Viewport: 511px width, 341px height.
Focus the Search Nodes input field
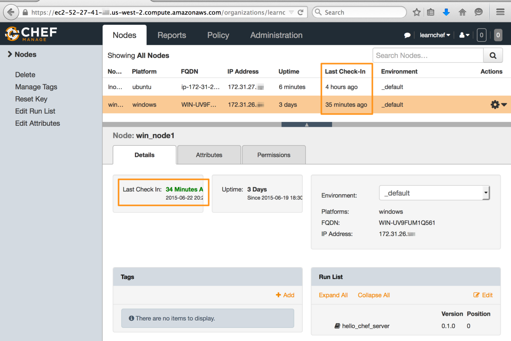tap(427, 55)
